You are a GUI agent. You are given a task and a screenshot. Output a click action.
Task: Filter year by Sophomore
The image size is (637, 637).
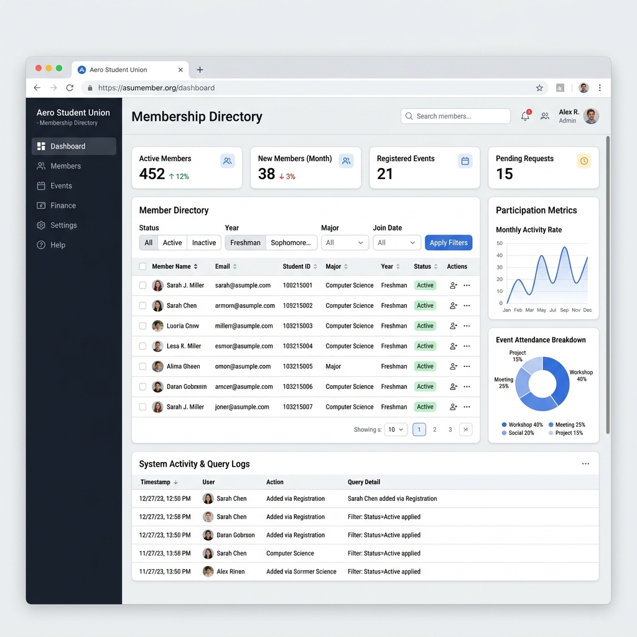click(291, 243)
